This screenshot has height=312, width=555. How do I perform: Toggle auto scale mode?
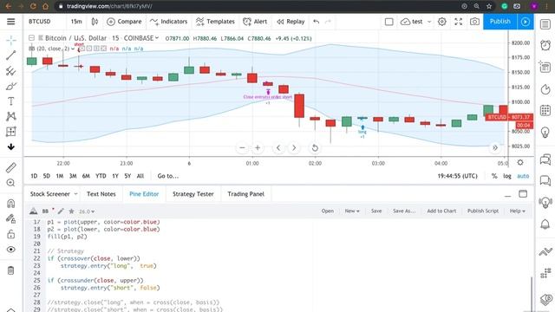523,176
